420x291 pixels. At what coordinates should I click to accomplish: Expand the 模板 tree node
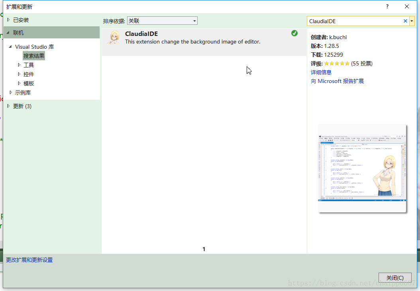(19, 83)
